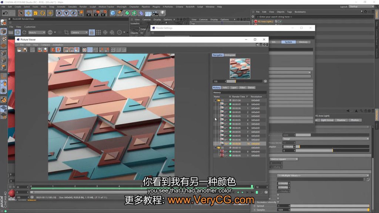This screenshot has width=379, height=213.
Task: Collapse the second 03 history folder
Action: [216, 148]
